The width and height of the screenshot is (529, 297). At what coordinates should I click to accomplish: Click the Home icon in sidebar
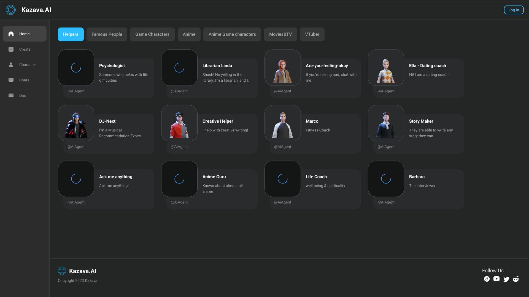click(x=11, y=34)
